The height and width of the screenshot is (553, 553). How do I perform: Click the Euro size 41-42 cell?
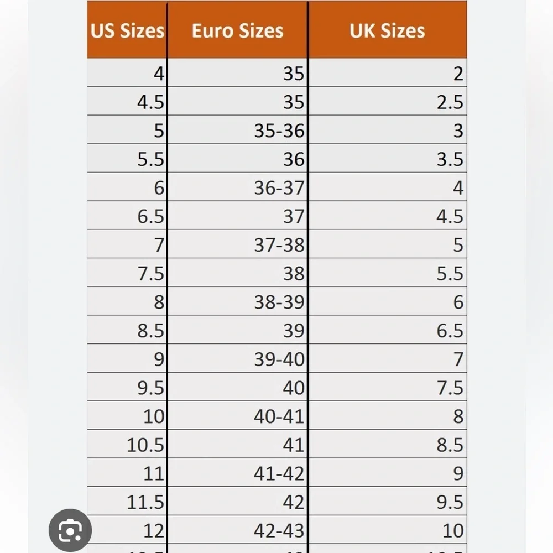[238, 473]
